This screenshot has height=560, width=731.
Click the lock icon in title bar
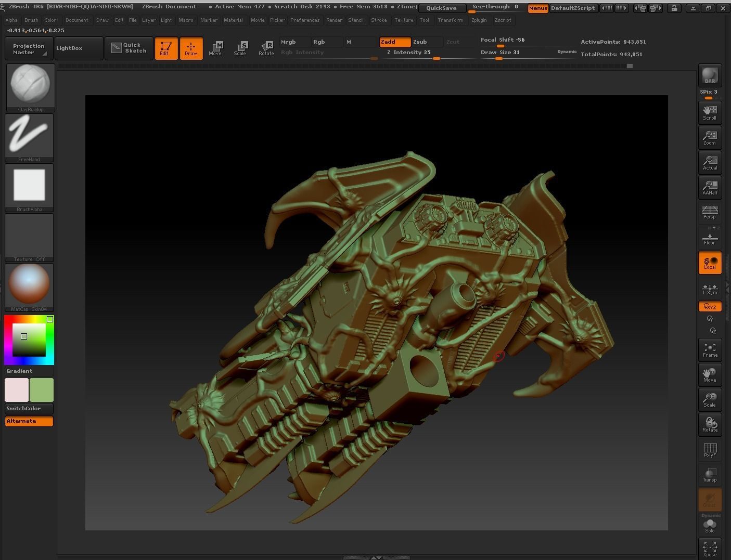pyautogui.click(x=674, y=8)
